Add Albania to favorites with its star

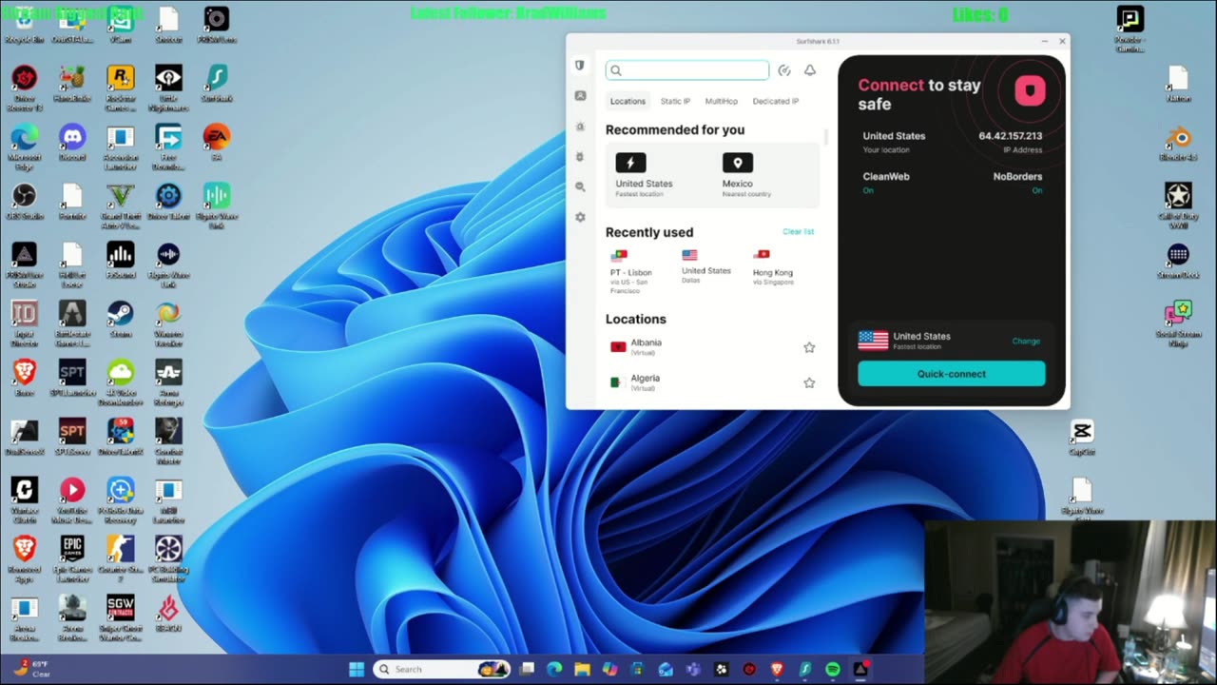pyautogui.click(x=809, y=347)
